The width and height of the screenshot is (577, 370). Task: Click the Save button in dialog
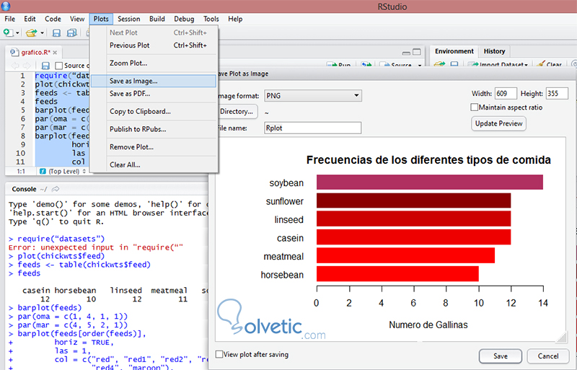click(x=499, y=356)
